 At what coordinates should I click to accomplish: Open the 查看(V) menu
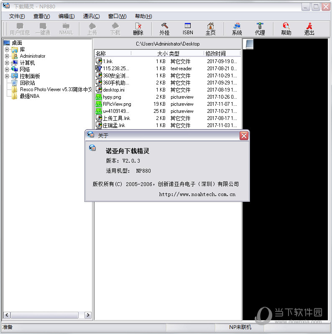[x=41, y=16]
